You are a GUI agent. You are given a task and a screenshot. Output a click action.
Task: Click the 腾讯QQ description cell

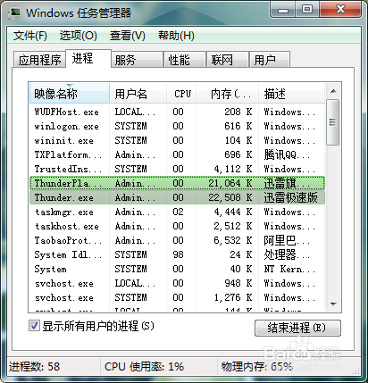click(x=287, y=154)
